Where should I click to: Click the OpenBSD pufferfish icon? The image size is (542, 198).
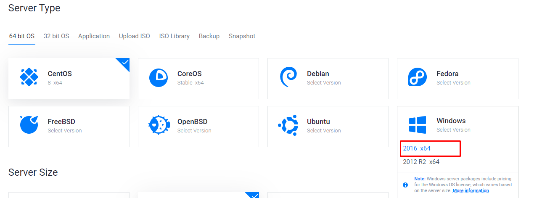[x=159, y=125]
